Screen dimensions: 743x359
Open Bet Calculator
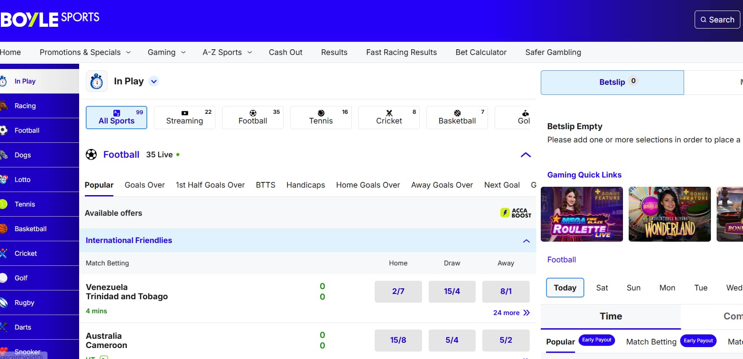[481, 52]
